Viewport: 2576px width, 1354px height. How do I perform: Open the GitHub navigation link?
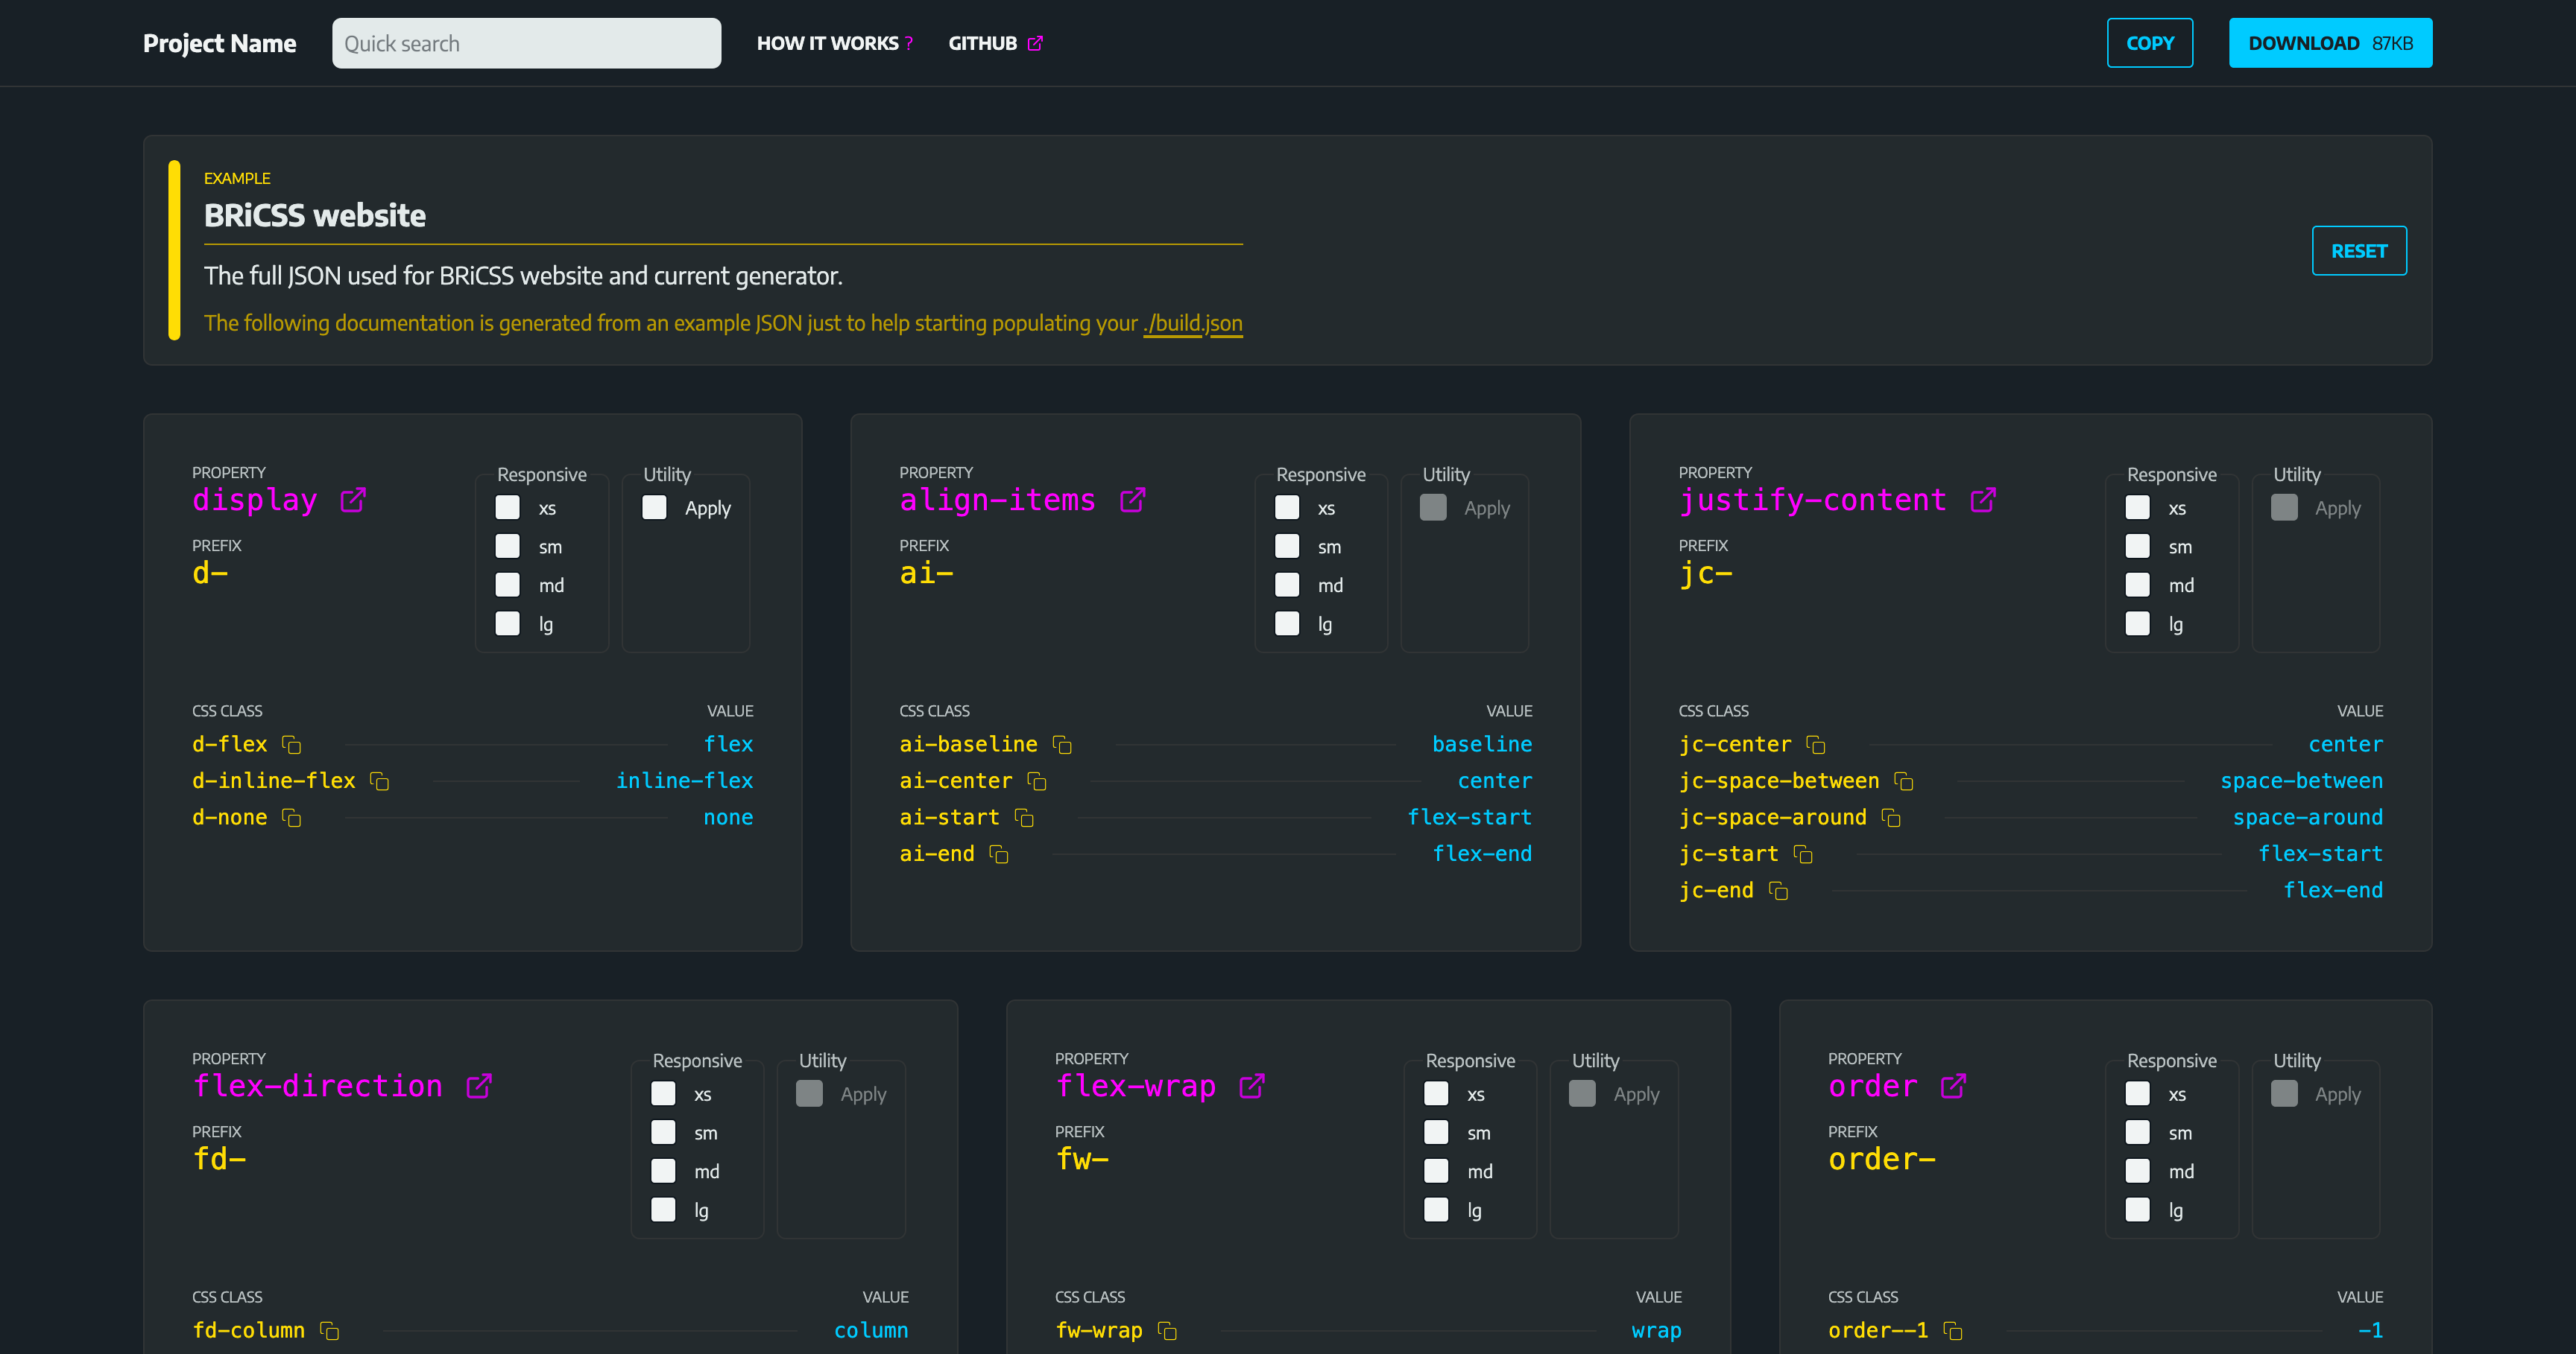[x=996, y=44]
